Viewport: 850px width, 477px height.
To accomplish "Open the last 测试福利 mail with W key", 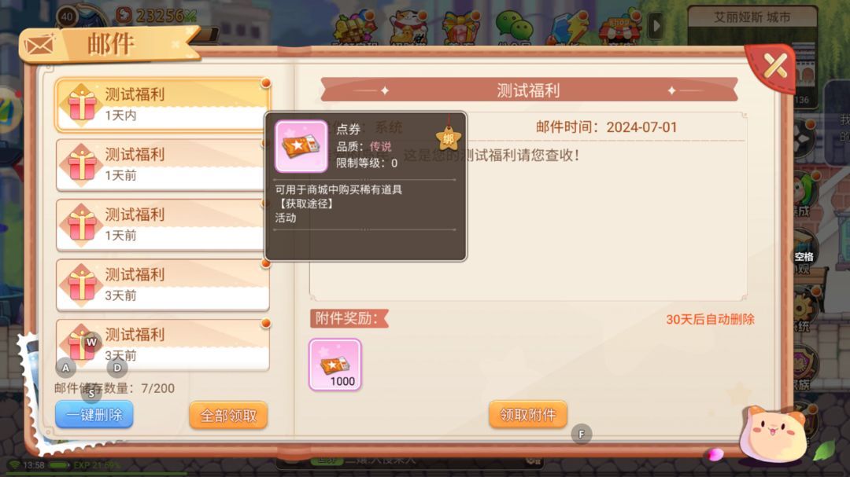I will pyautogui.click(x=162, y=345).
